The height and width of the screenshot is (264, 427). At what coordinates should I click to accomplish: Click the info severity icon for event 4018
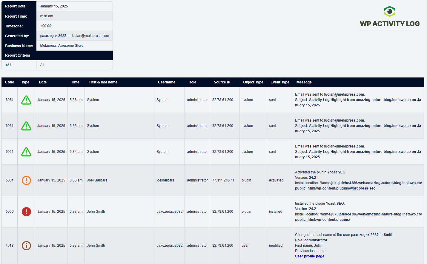click(26, 246)
